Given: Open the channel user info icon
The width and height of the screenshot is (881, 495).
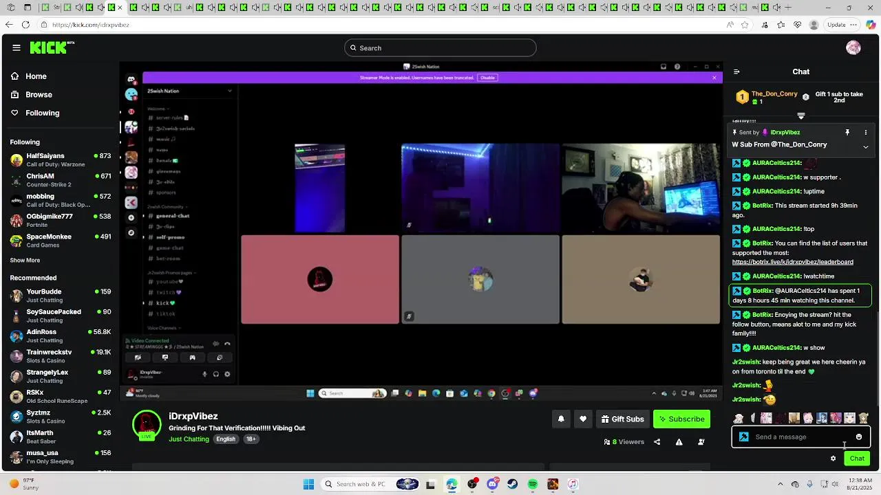Looking at the screenshot, I should click(x=701, y=441).
